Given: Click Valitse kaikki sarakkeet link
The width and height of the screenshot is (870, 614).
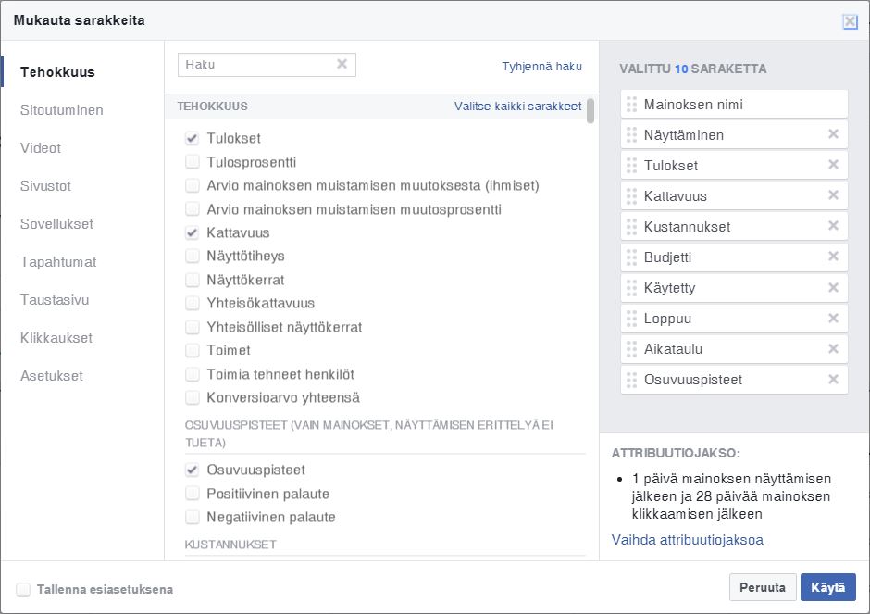Looking at the screenshot, I should [x=517, y=106].
